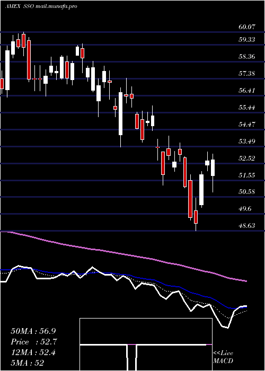
Task: Click the 53.49 price axis label
Action: coord(247,142)
